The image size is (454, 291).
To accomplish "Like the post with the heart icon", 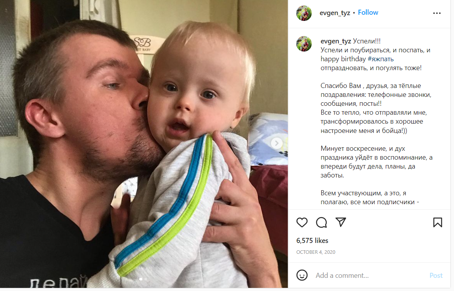I will 302,222.
